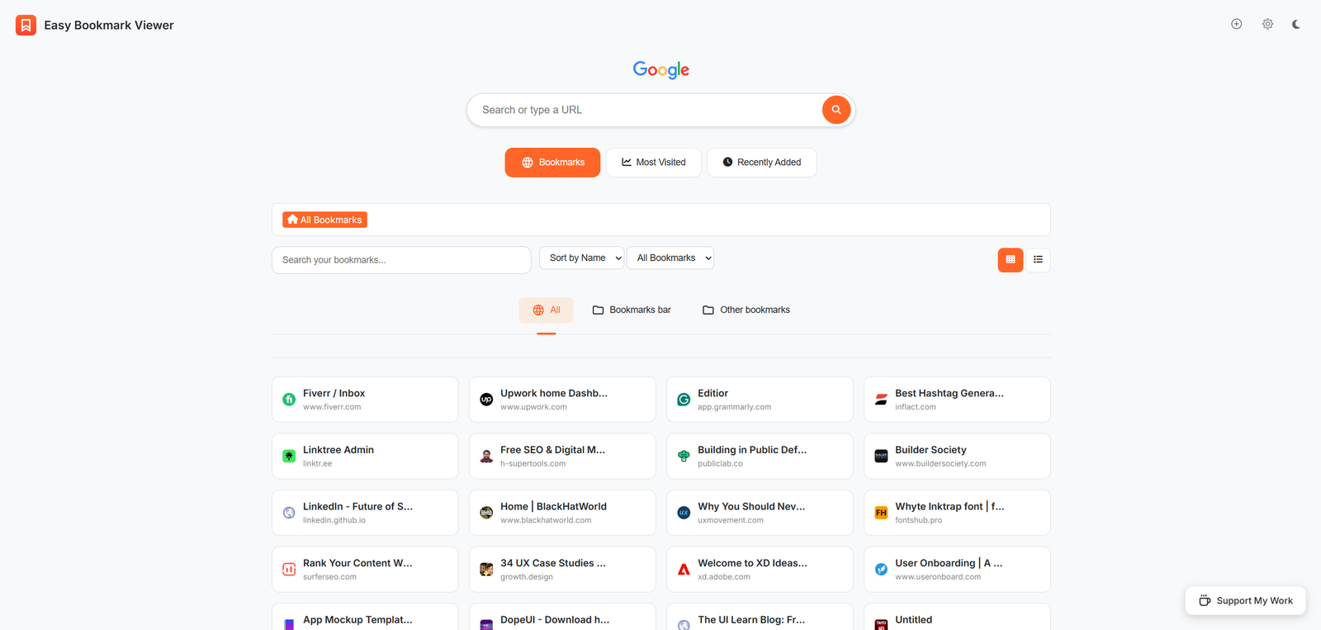This screenshot has height=630, width=1321.
Task: Click the Fiverr favicon icon
Action: tap(289, 400)
